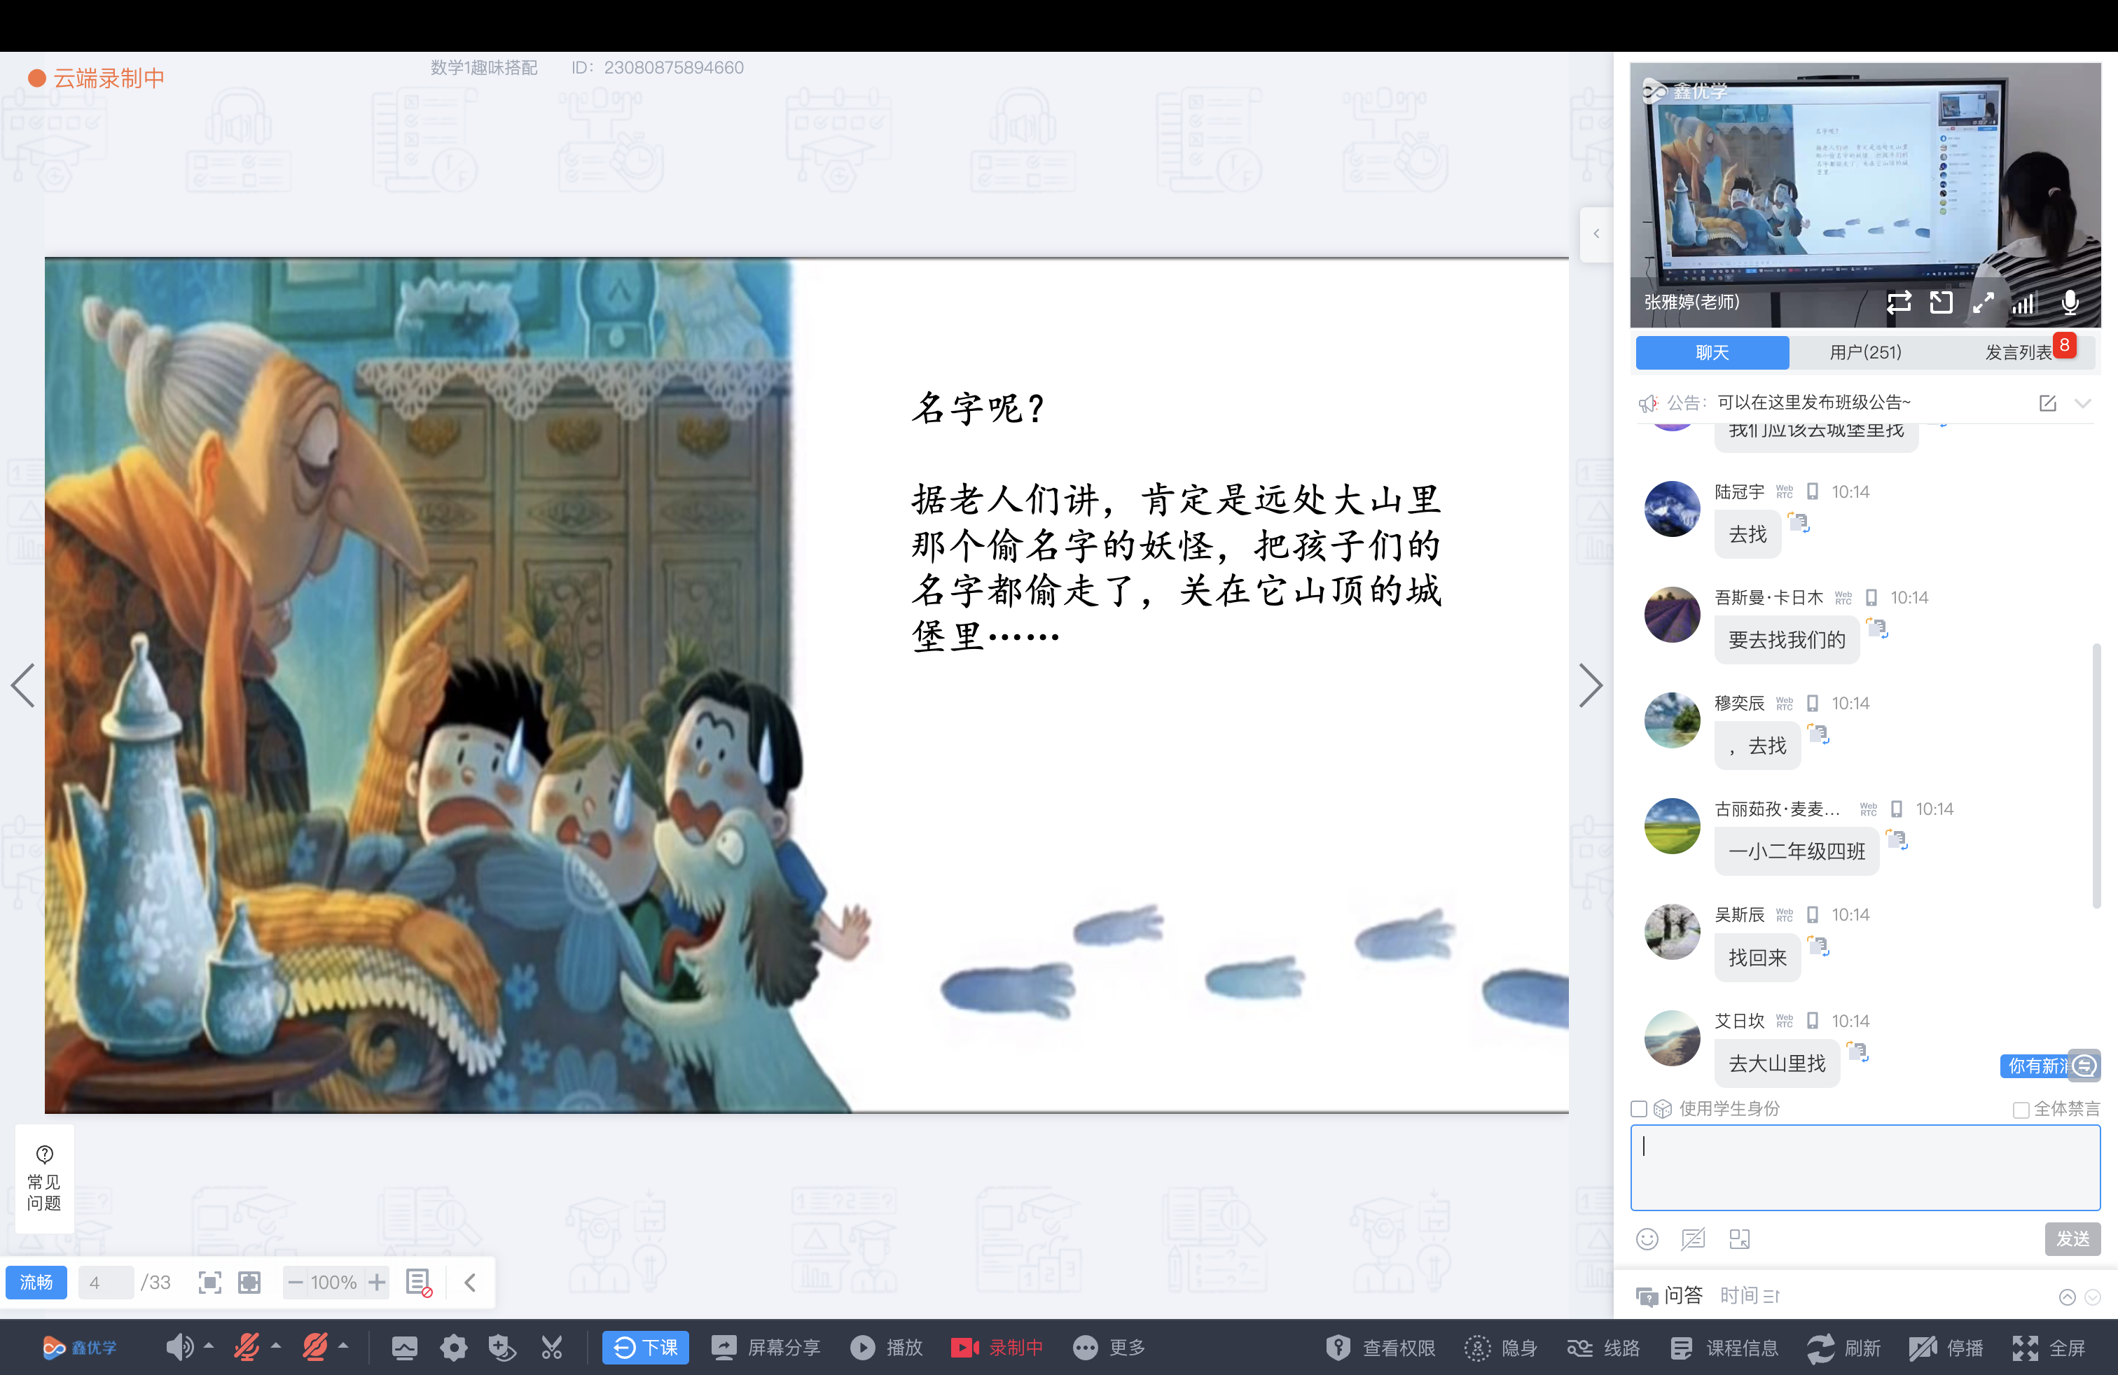Collapse right side panel with chevron handle

click(1596, 234)
